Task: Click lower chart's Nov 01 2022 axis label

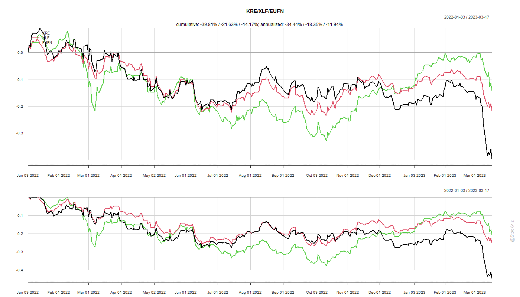Action: (x=347, y=293)
